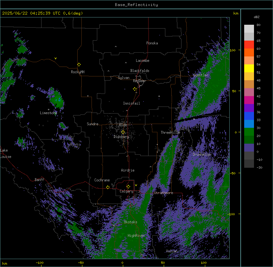This screenshot has height=267, width=273.
Task: Click the 2025/06/22 04:25:39 UTC timestamp
Action: click(x=31, y=13)
